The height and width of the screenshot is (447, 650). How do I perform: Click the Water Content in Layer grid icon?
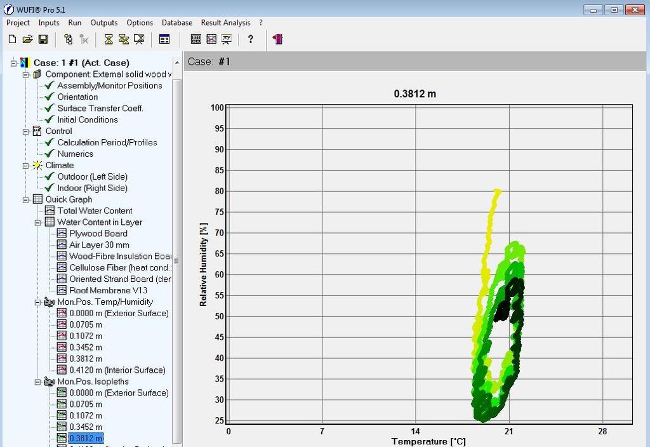coord(50,222)
